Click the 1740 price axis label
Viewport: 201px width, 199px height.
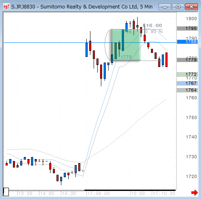(191, 137)
